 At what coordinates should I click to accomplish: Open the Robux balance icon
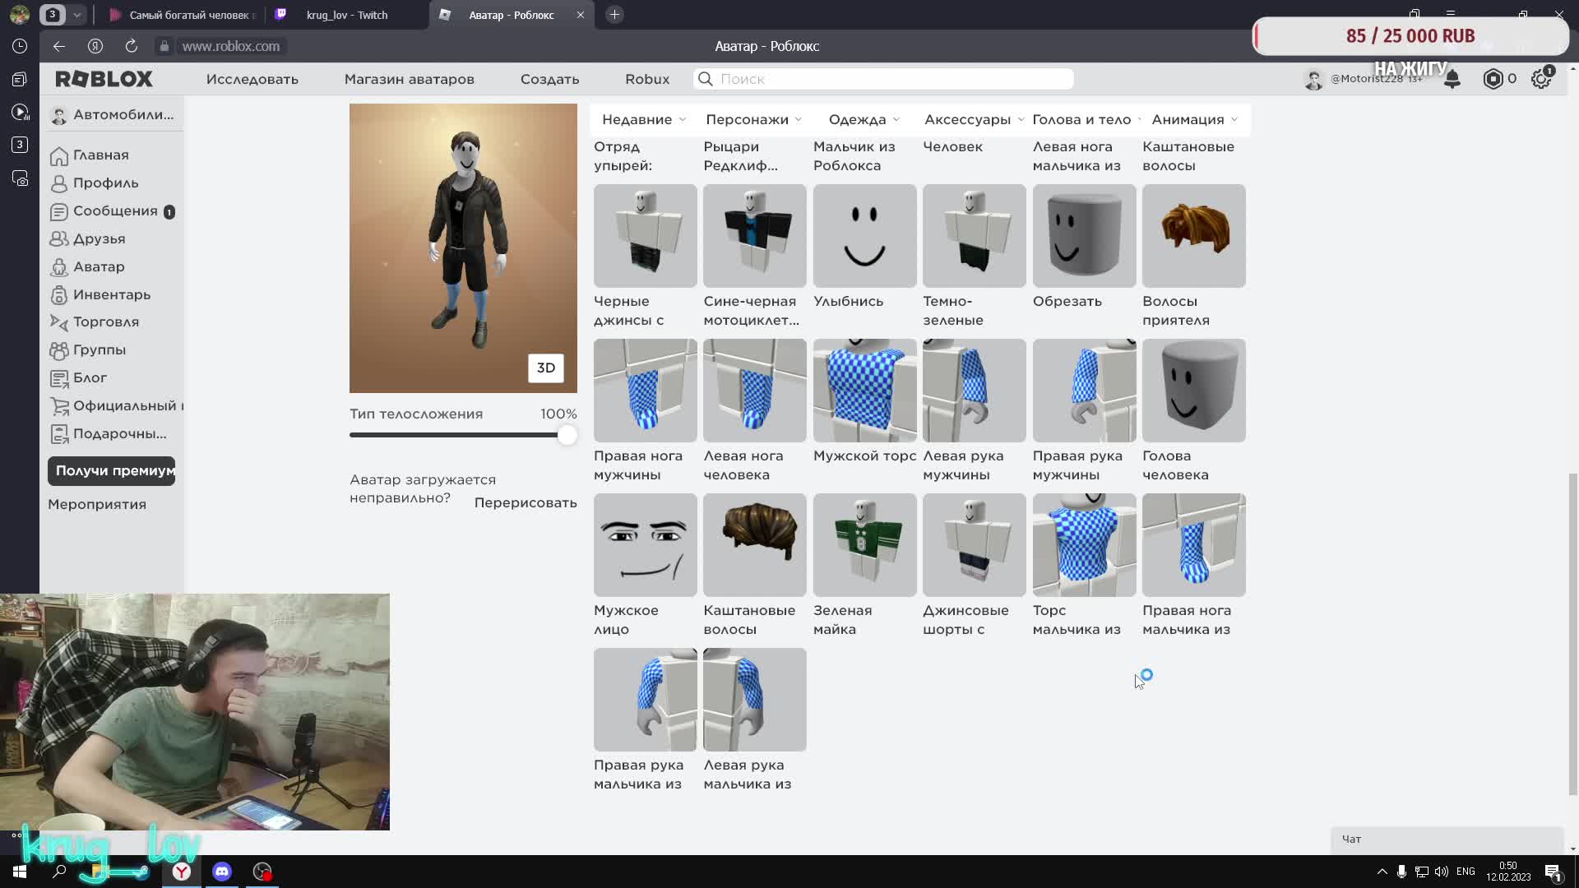click(x=1493, y=79)
